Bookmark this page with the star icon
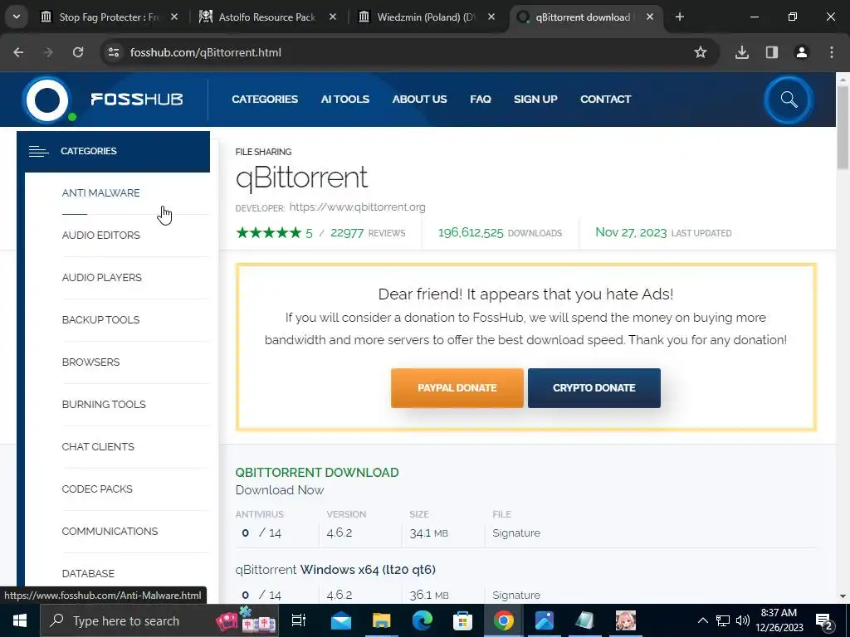The height and width of the screenshot is (637, 850). [701, 52]
